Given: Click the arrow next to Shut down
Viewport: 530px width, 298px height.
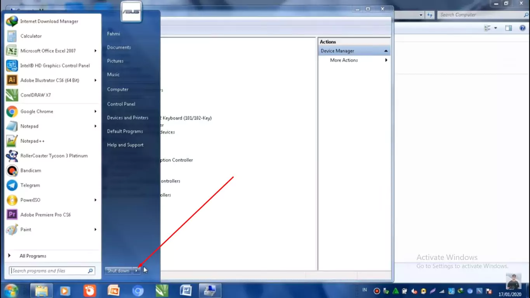Looking at the screenshot, I should [136, 271].
